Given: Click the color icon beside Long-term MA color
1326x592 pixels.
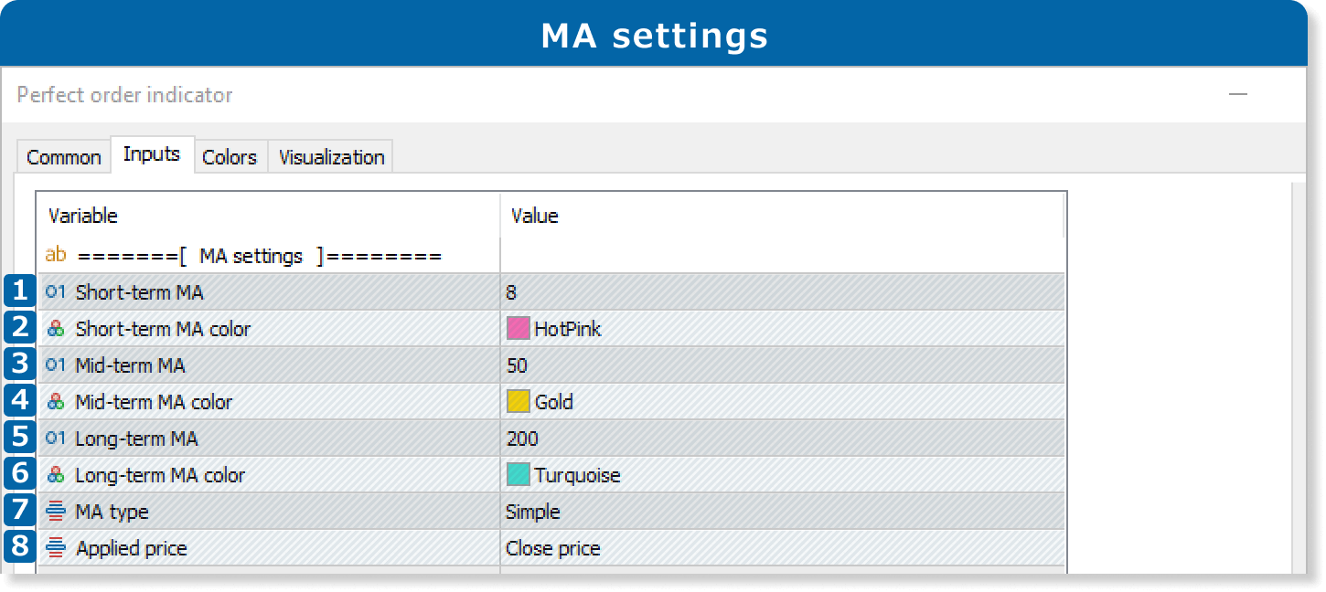Looking at the screenshot, I should pos(56,475).
